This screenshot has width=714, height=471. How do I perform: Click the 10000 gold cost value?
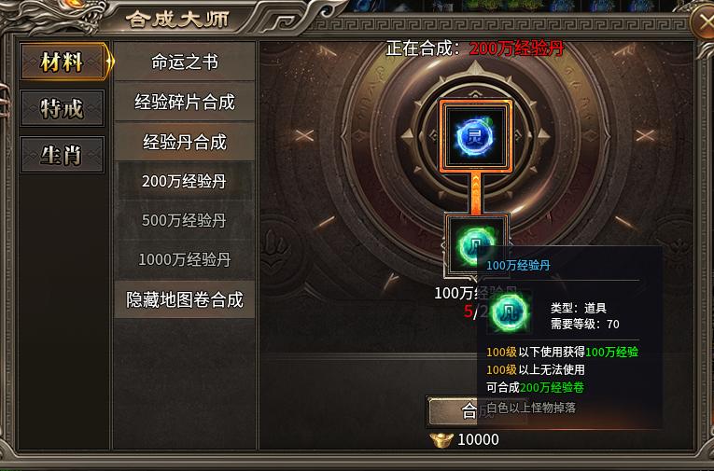pos(478,439)
